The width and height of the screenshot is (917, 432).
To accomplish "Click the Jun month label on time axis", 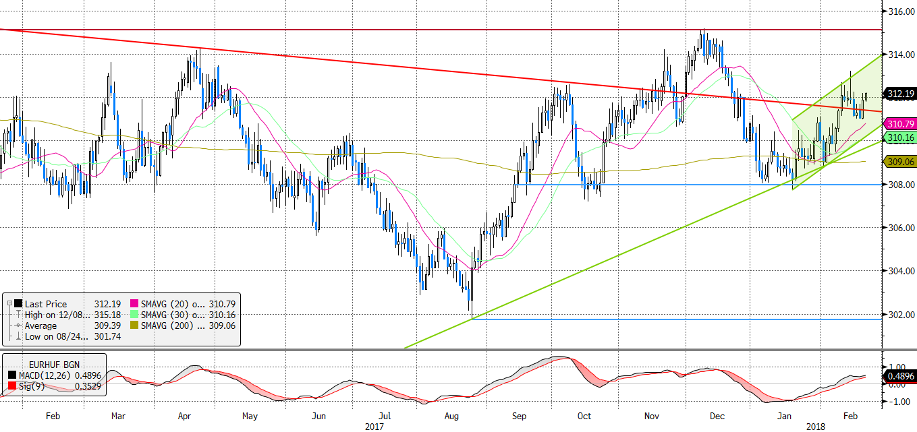I will 319,416.
